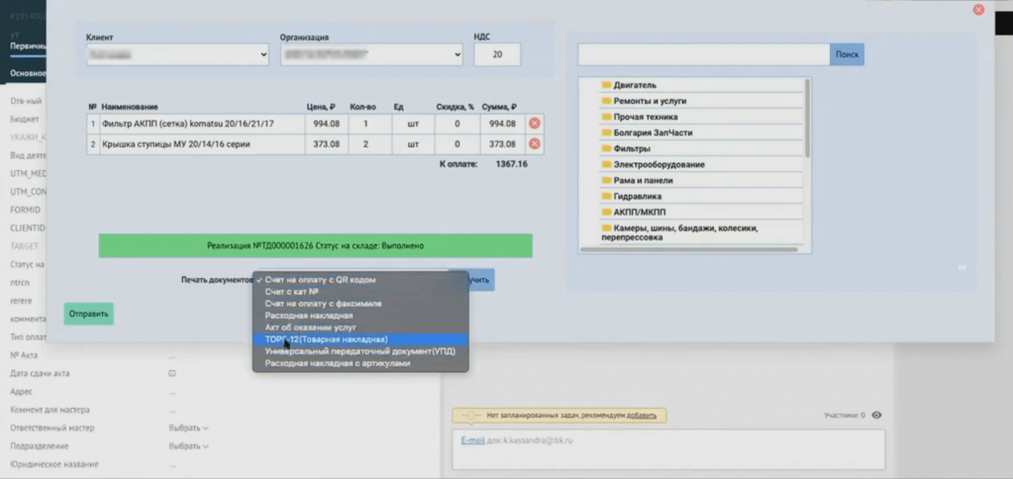This screenshot has width=1013, height=479.
Task: Open the Двигатель category folder
Action: pyautogui.click(x=634, y=85)
